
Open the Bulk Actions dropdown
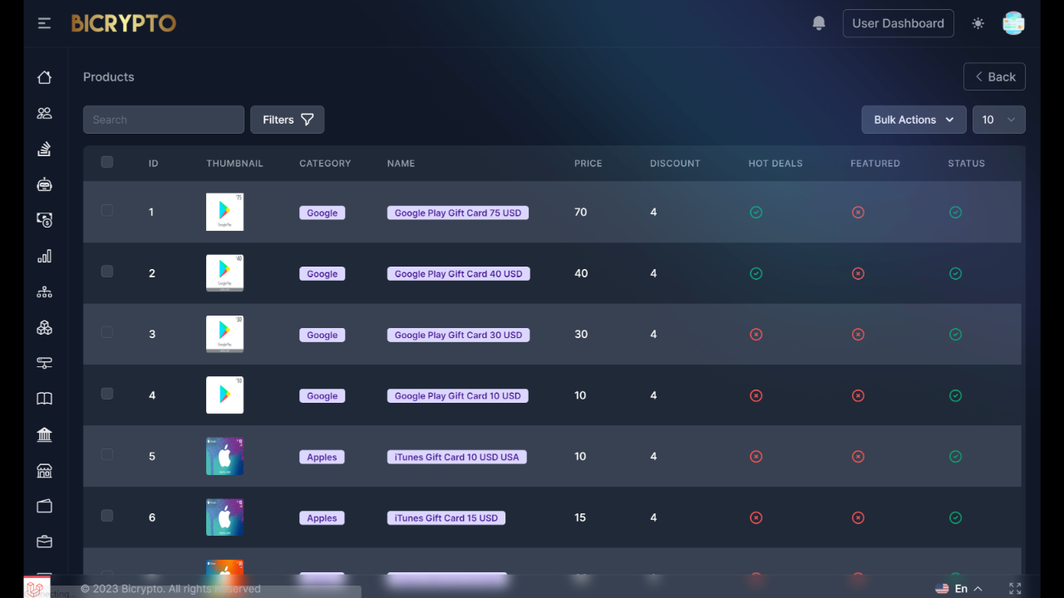[914, 120]
